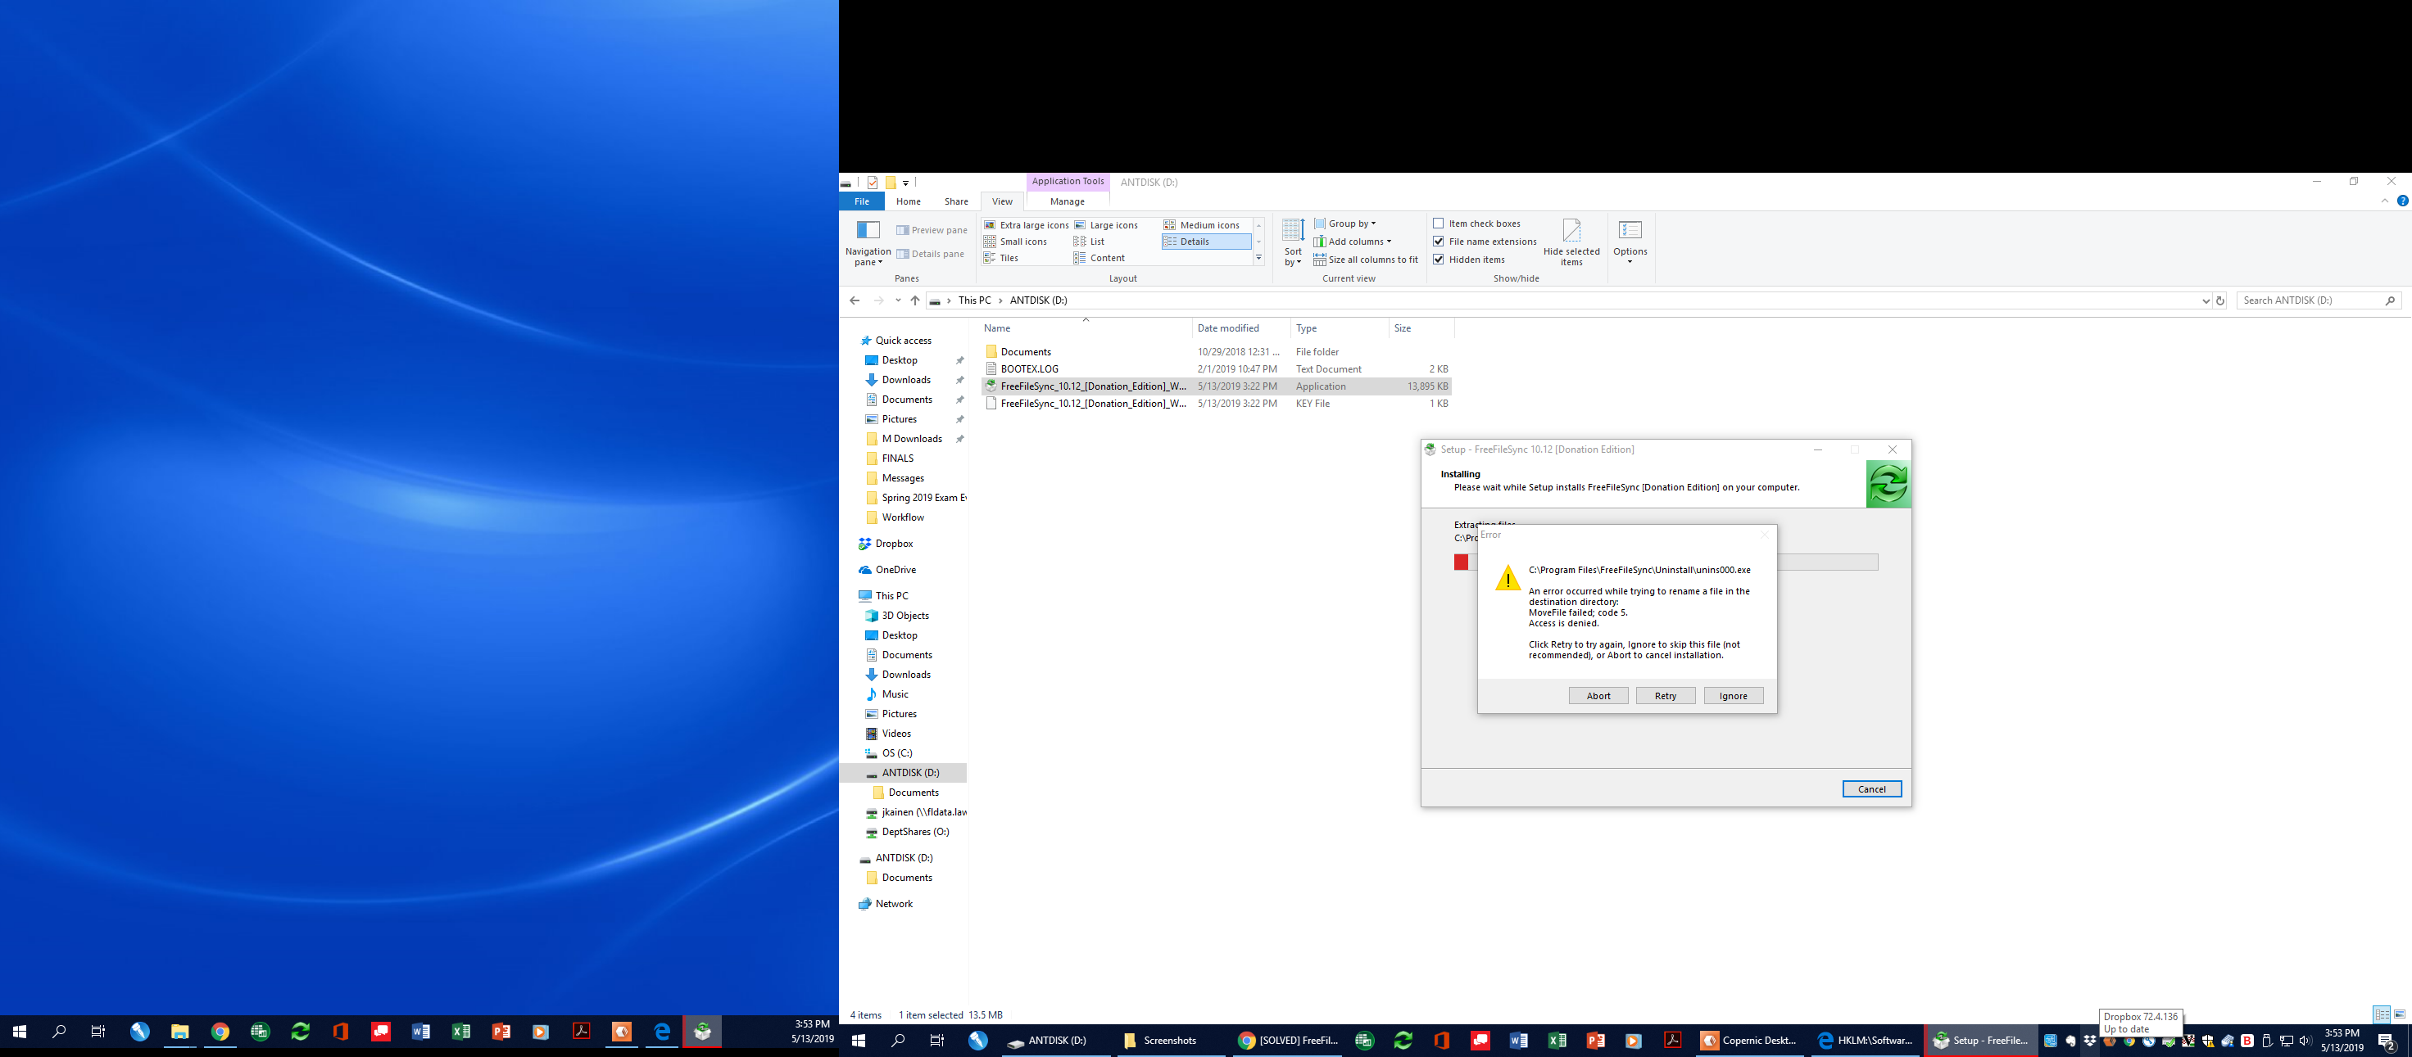Switch layout to Small icons
2412x1057 pixels.
tap(1015, 242)
